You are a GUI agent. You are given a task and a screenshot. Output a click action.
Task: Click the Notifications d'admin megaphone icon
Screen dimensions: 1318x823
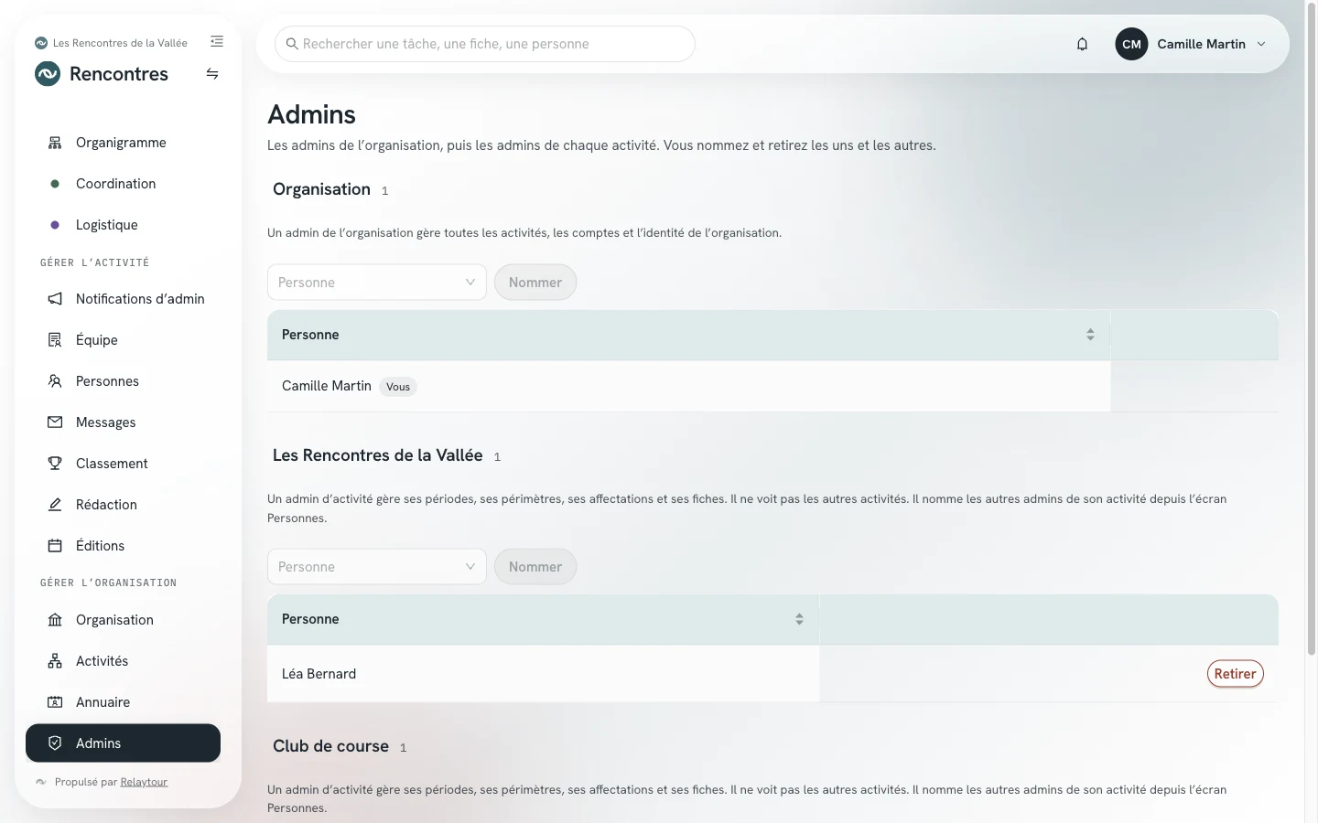click(55, 299)
